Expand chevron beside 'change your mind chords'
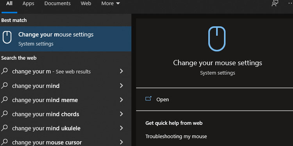This screenshot has width=293, height=146. [121, 114]
